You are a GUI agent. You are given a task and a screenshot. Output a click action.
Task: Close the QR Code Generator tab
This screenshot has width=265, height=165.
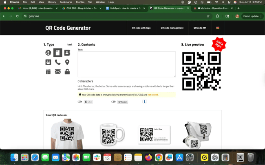click(x=188, y=8)
